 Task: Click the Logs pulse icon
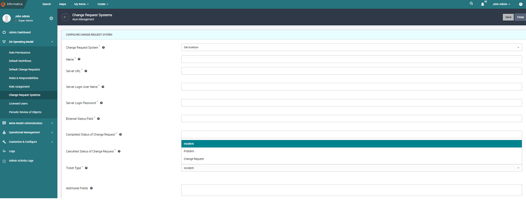4,151
